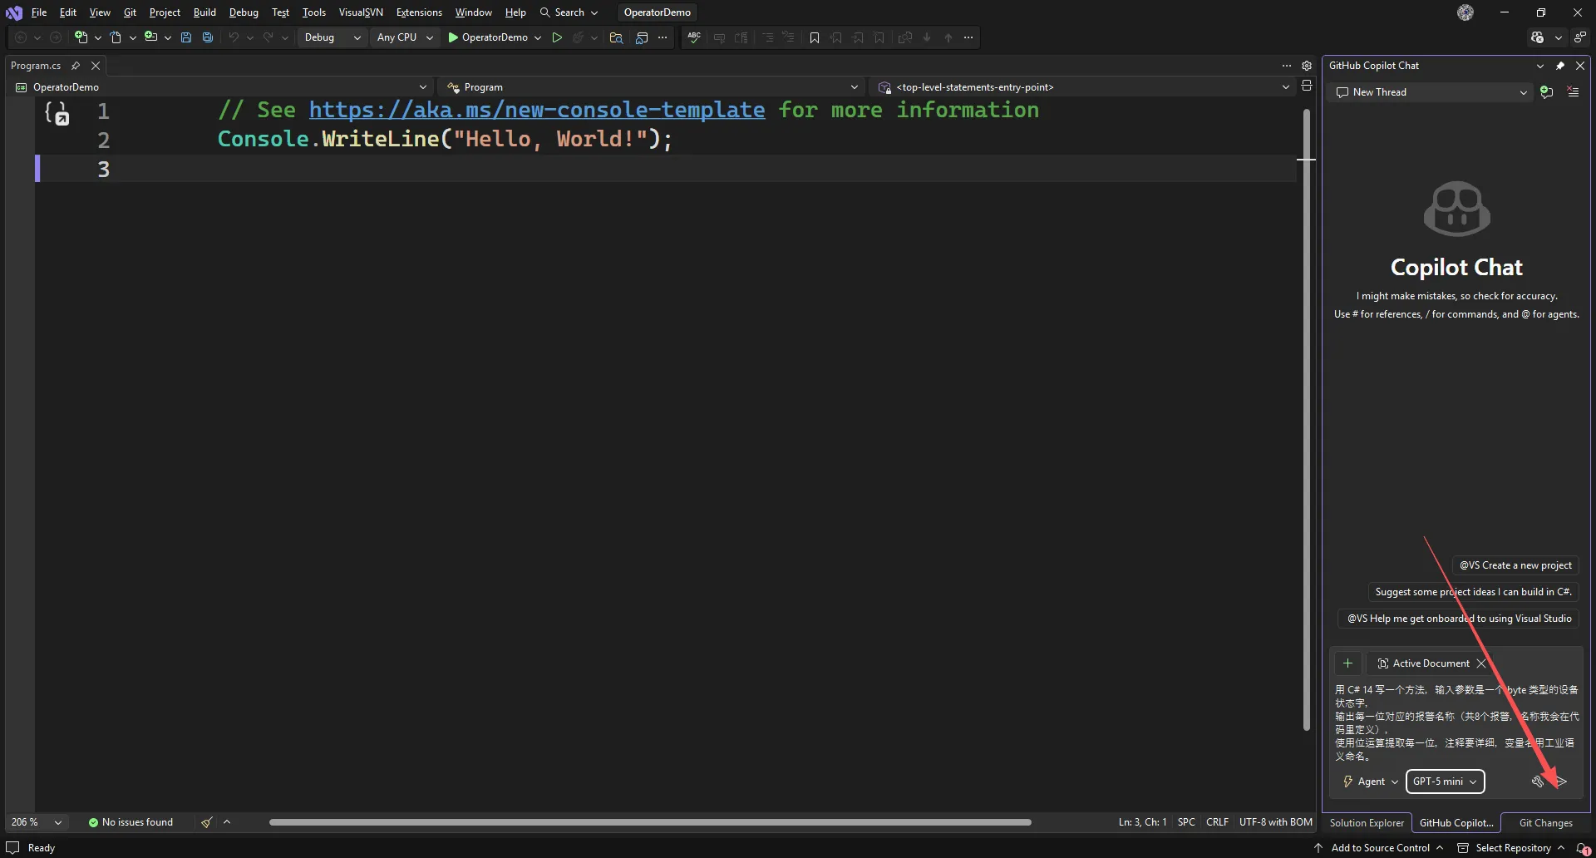Open the notifications bell in the status bar
1596x858 pixels.
coord(1582,848)
